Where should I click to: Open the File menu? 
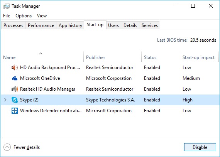(x=7, y=16)
